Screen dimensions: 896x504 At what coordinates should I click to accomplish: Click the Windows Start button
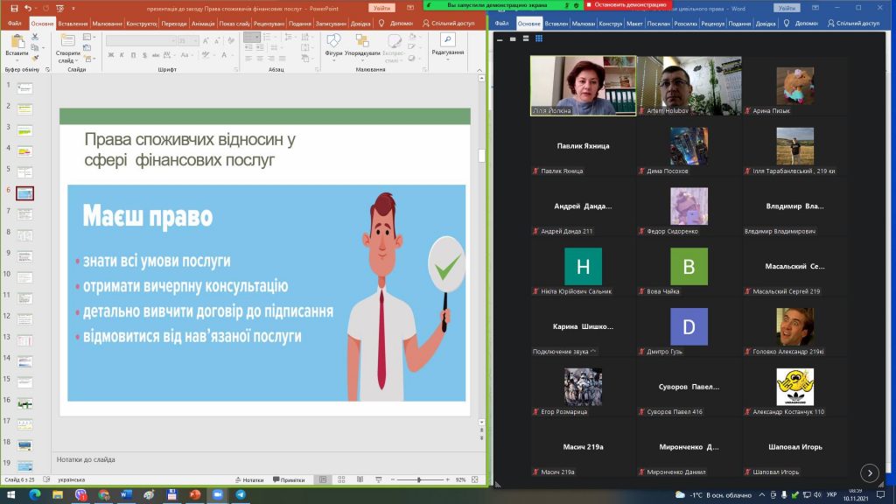[10, 495]
